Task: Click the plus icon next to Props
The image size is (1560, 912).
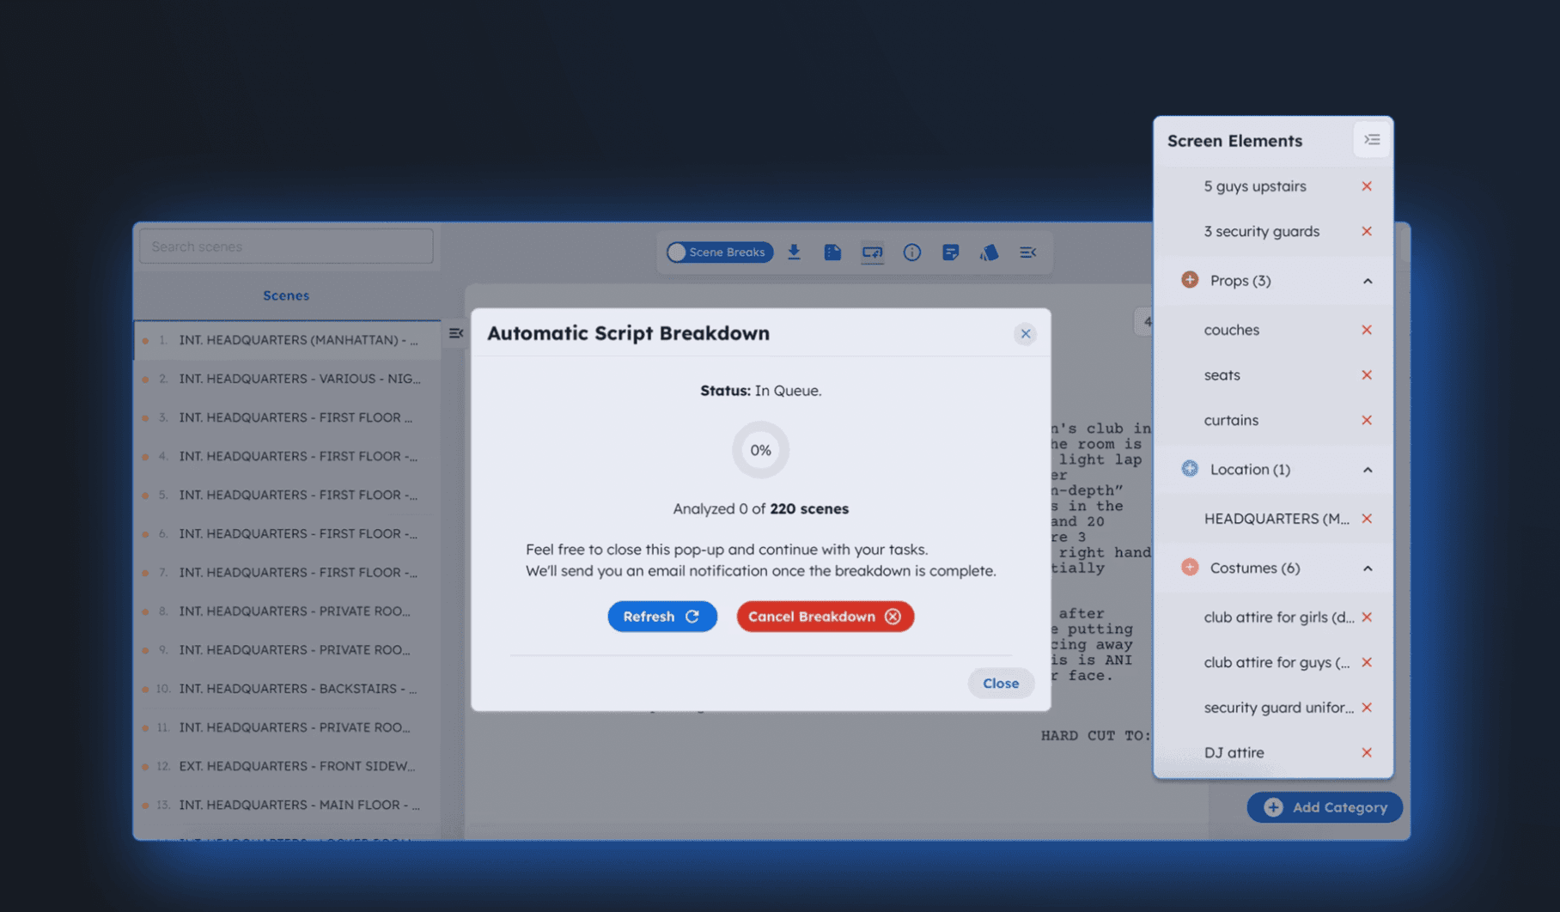Action: pos(1189,280)
